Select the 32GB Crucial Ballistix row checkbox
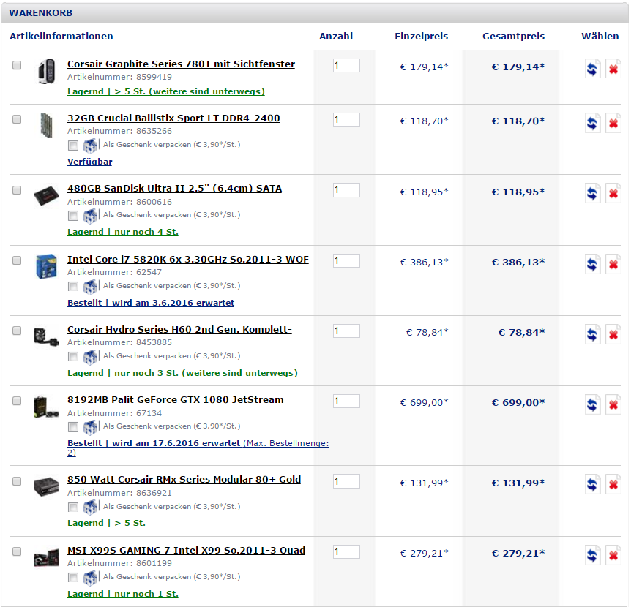Image resolution: width=631 pixels, height=607 pixels. click(x=17, y=119)
